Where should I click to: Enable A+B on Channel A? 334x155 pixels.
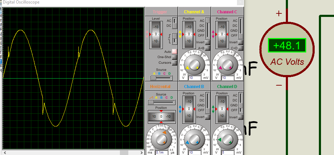(x=207, y=48)
